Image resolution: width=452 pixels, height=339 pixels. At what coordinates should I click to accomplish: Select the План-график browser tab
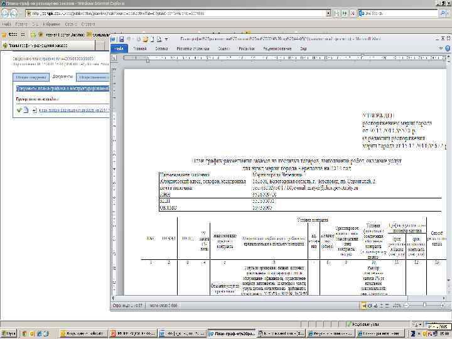coord(48,46)
